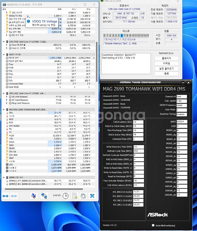197x231 pixels.
Task: Select test number 0 box in TM5
Action: (105, 36)
